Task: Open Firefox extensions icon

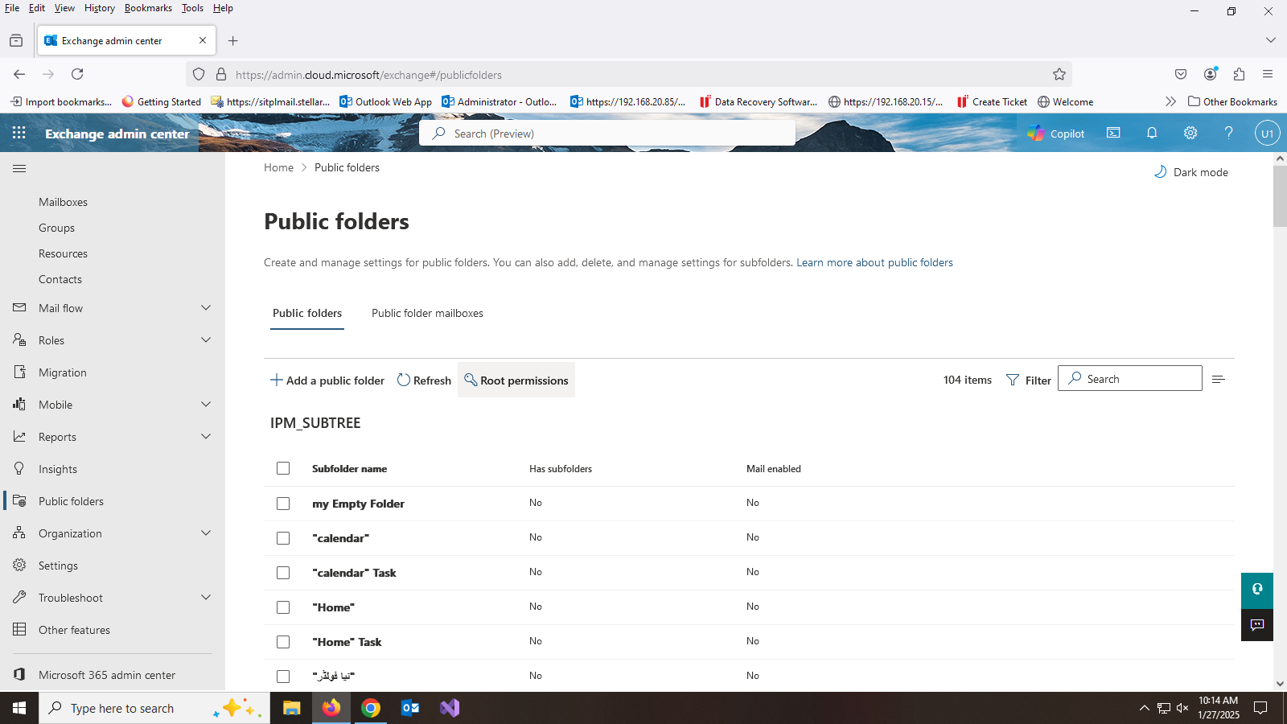Action: tap(1239, 74)
